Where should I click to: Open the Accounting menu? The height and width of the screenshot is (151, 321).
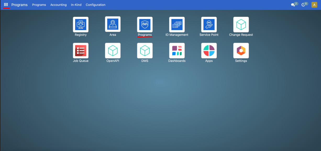coord(58,5)
